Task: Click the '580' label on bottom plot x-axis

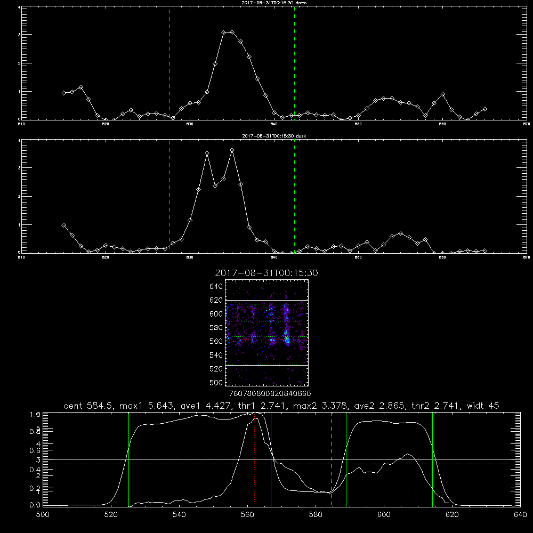Action: 316,514
